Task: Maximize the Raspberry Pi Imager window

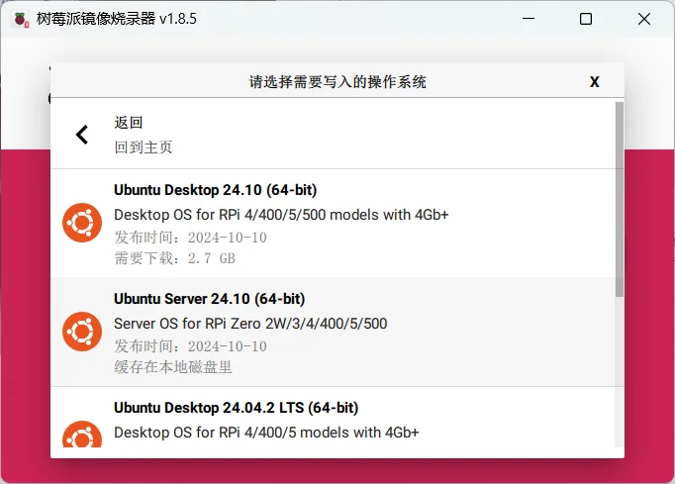Action: click(586, 19)
